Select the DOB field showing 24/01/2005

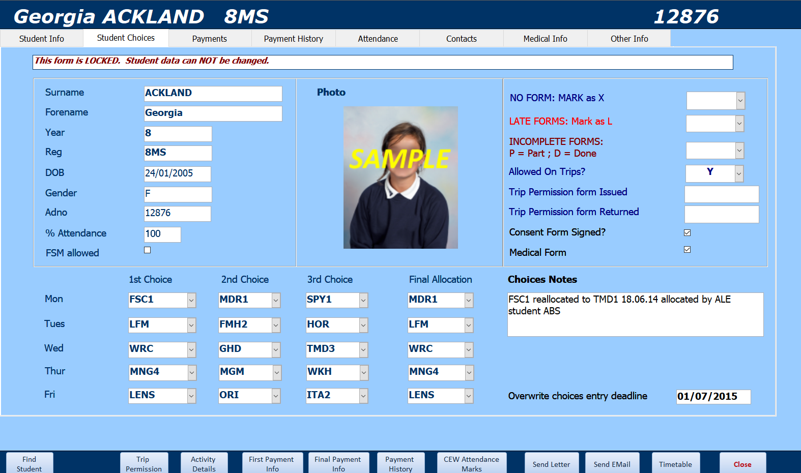click(x=178, y=174)
